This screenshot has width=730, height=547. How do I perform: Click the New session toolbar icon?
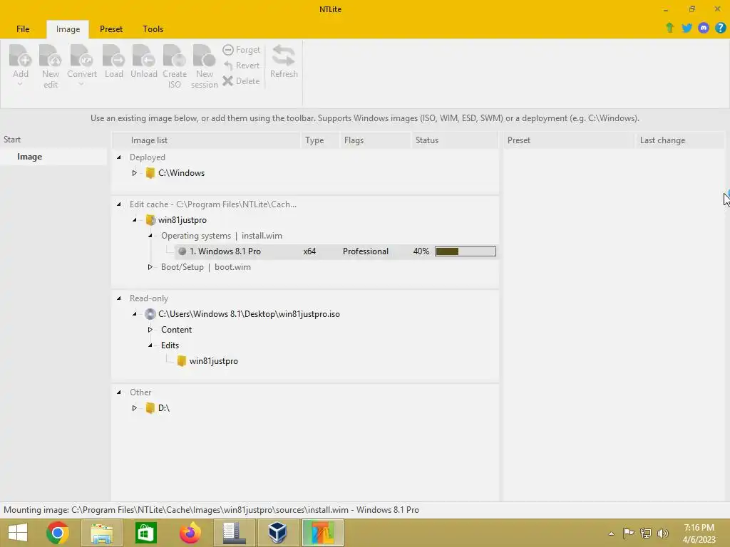[204, 56]
